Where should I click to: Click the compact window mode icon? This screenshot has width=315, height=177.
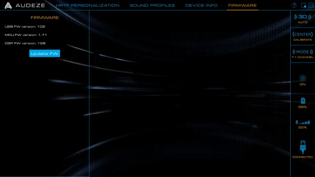(304, 5)
